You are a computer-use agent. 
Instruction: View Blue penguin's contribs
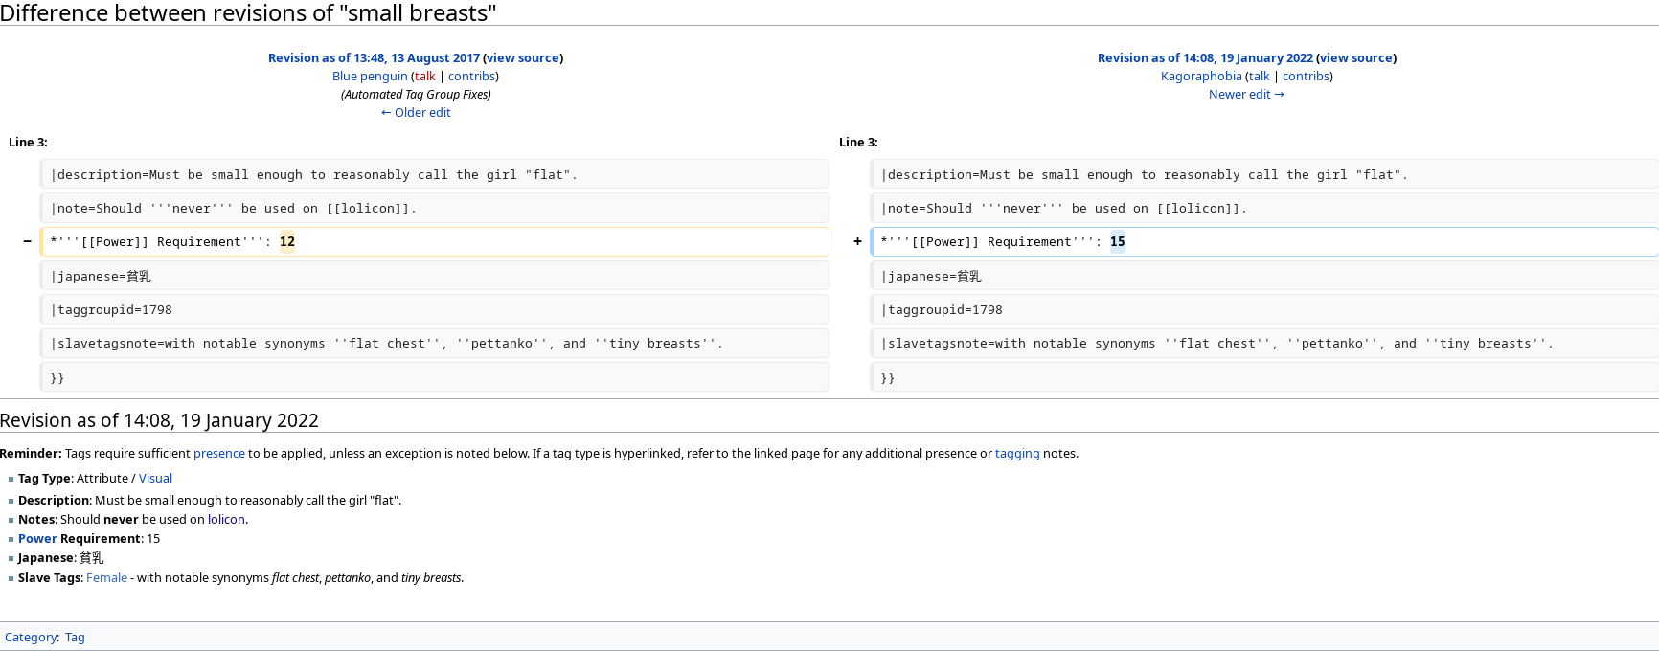pos(471,77)
